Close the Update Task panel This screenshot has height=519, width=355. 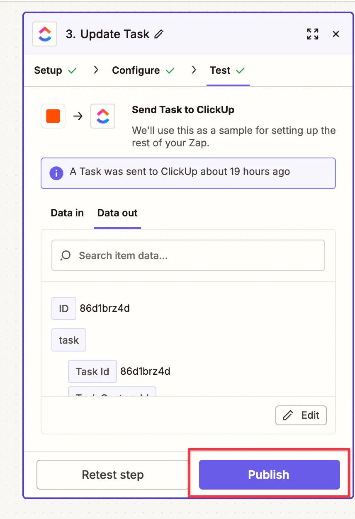(336, 34)
